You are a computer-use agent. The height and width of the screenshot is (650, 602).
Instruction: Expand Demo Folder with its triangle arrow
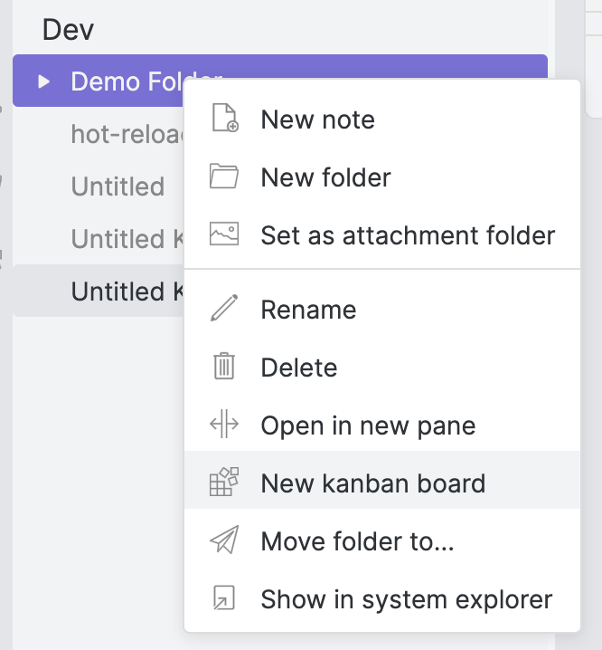click(43, 81)
